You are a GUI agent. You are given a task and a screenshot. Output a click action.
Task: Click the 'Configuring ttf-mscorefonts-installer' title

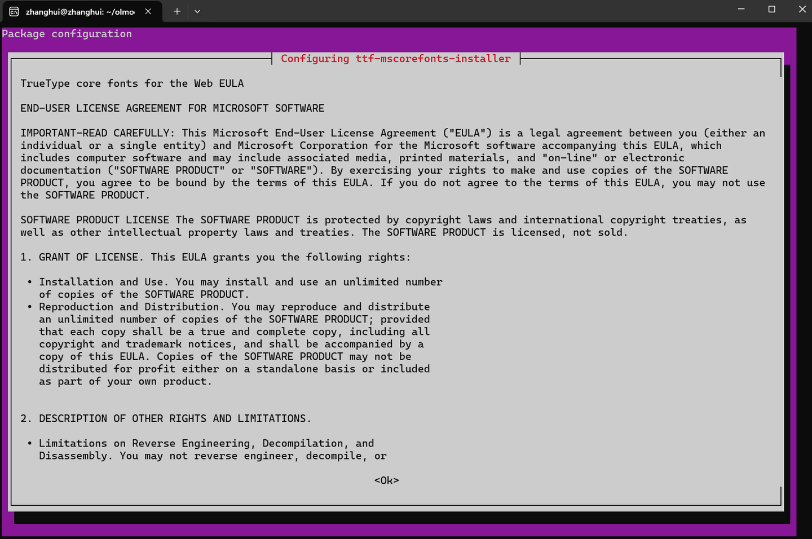[396, 59]
